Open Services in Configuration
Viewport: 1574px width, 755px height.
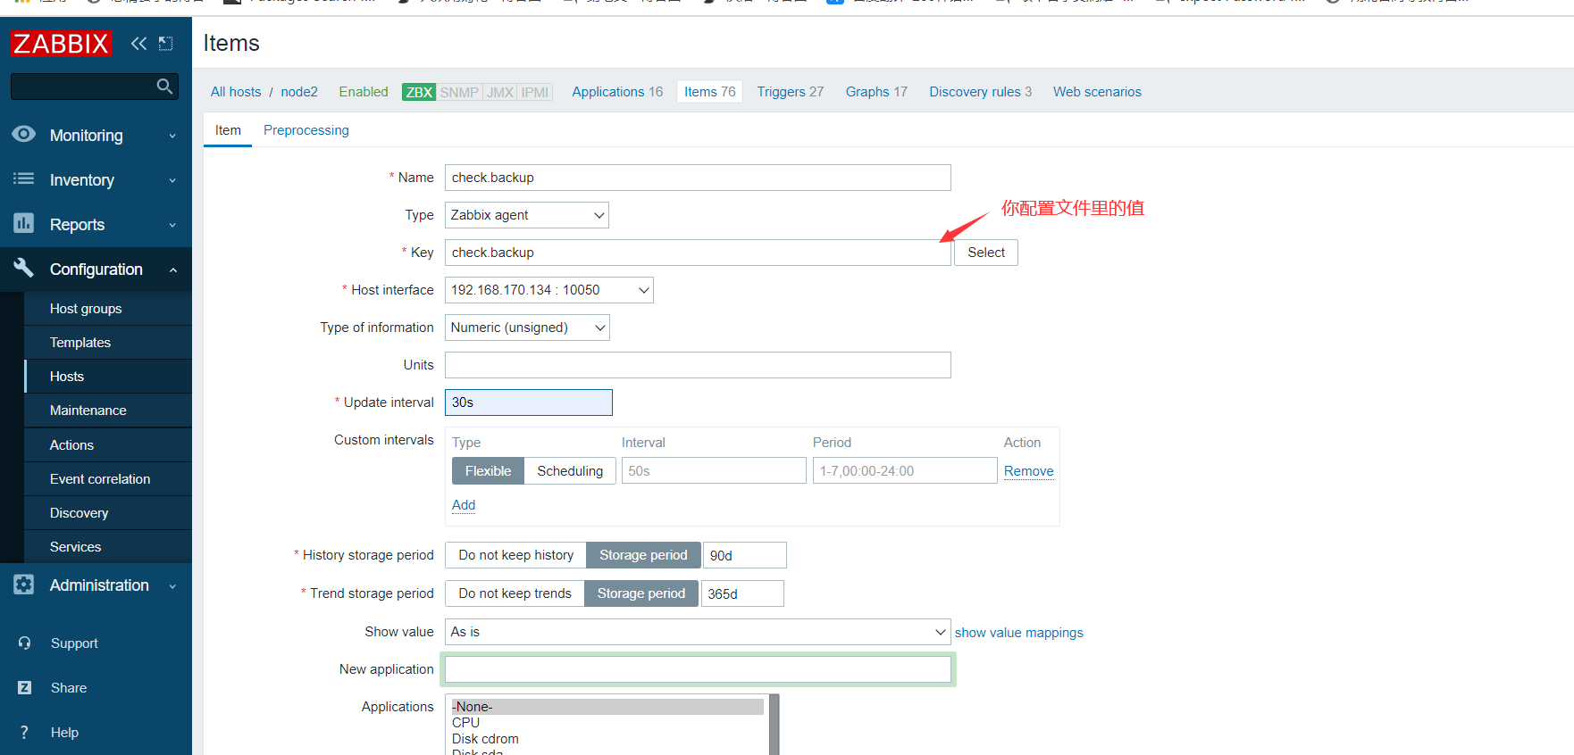(x=108, y=547)
